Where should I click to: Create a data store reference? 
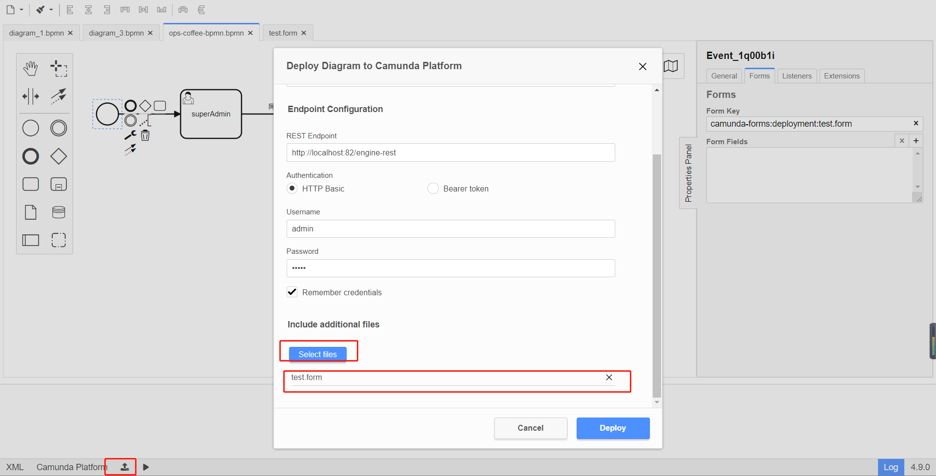click(58, 212)
